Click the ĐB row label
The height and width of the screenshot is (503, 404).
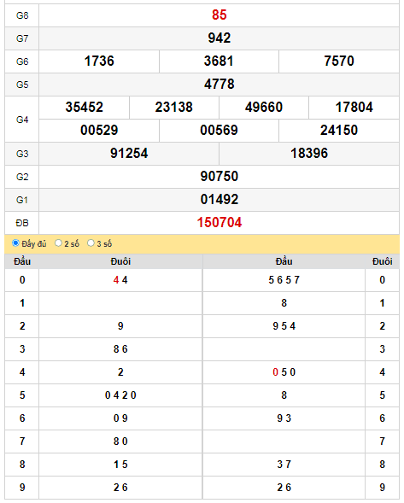pyautogui.click(x=22, y=223)
